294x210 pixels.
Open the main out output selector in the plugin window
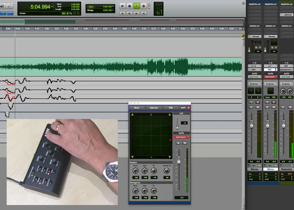click(154, 108)
